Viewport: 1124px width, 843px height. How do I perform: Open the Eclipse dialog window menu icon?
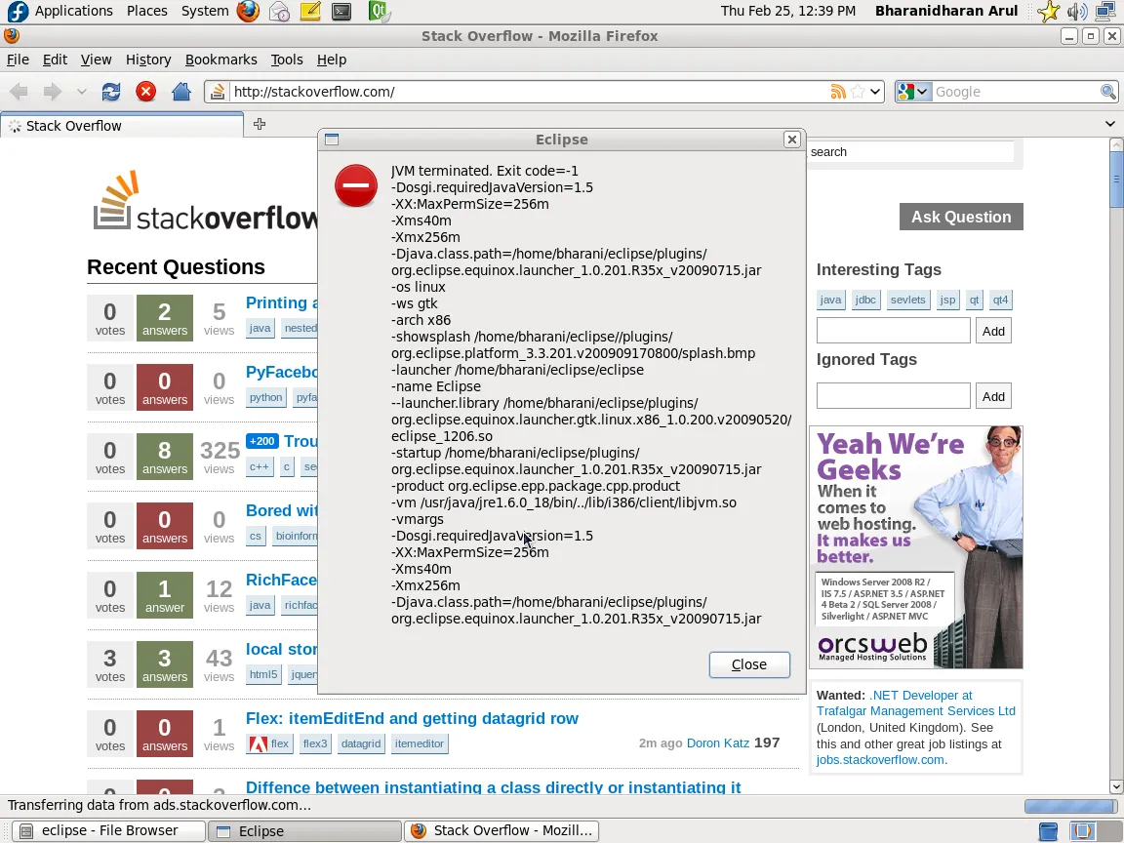tap(331, 140)
